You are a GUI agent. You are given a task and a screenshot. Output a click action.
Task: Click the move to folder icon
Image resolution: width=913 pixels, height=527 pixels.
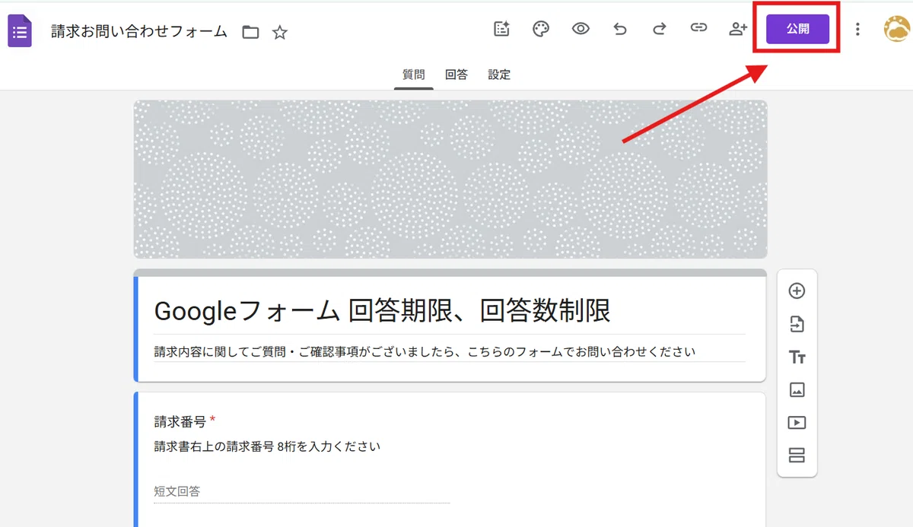(x=250, y=32)
